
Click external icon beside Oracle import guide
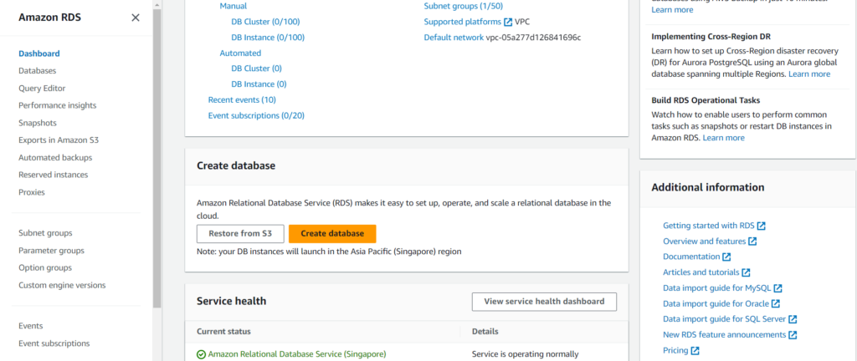tap(776, 303)
